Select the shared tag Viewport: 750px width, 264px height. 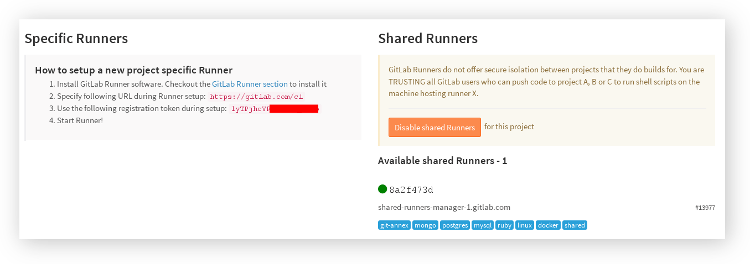point(575,225)
